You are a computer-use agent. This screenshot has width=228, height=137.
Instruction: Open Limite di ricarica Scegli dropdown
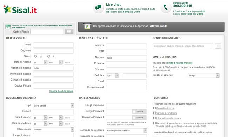pos(203,76)
